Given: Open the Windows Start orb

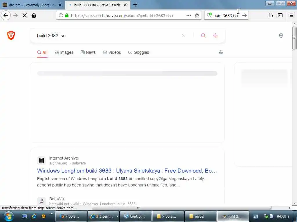Looking at the screenshot, I should pos(8,216).
